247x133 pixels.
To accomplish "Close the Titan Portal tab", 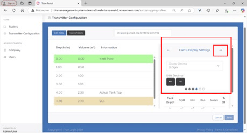I will [x=78, y=3].
